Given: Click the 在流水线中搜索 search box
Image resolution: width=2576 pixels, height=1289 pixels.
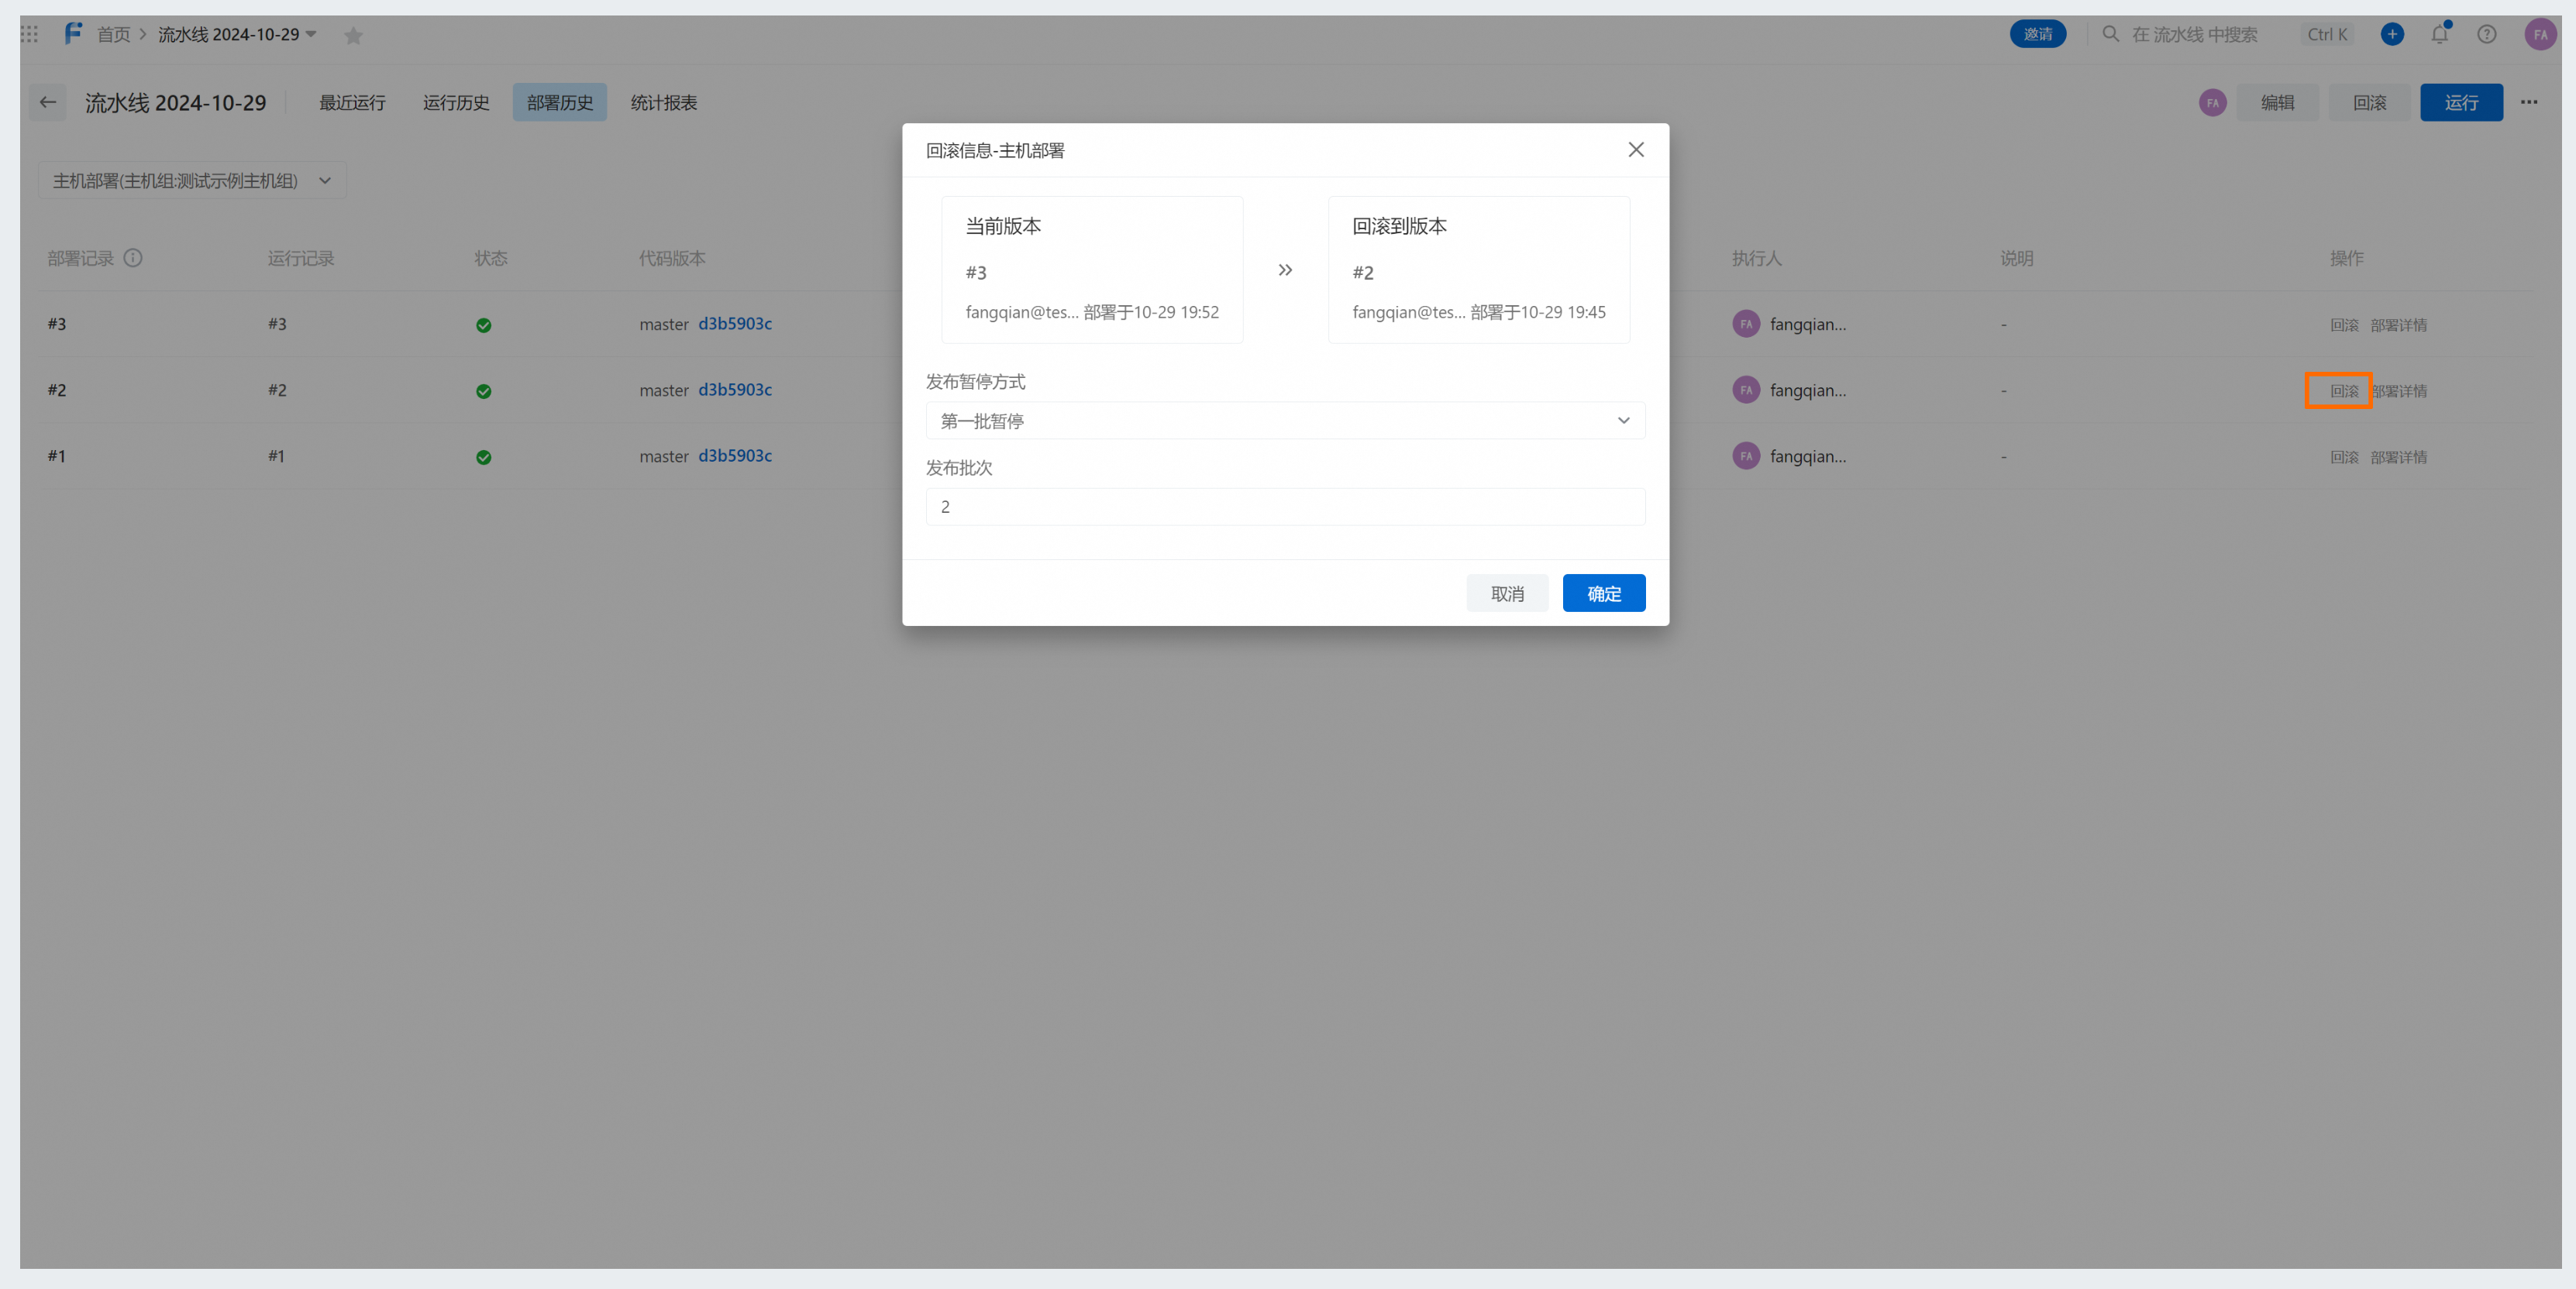Looking at the screenshot, I should [x=2195, y=34].
